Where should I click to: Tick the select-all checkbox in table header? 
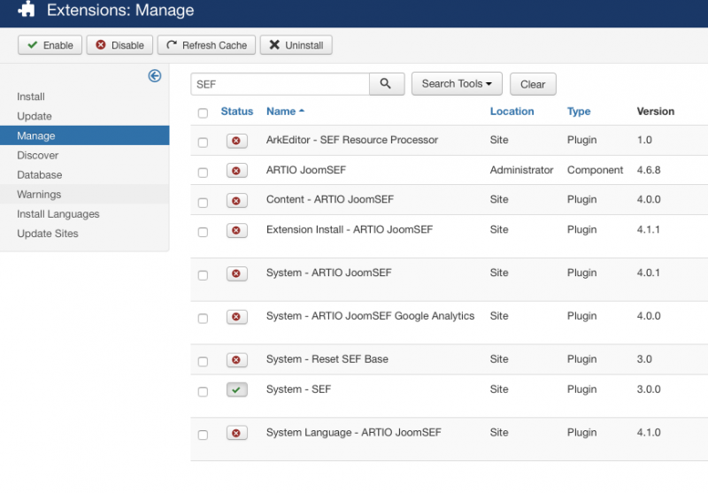204,113
